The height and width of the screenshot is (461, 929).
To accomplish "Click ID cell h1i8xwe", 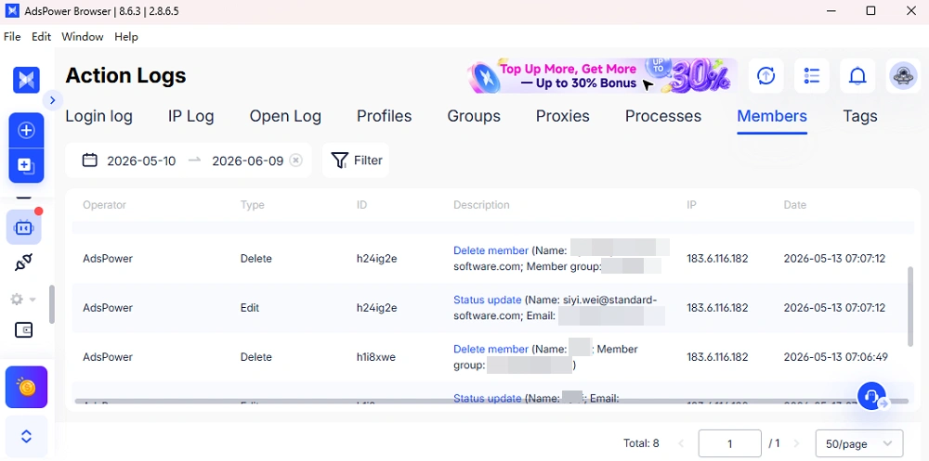I will pos(375,357).
